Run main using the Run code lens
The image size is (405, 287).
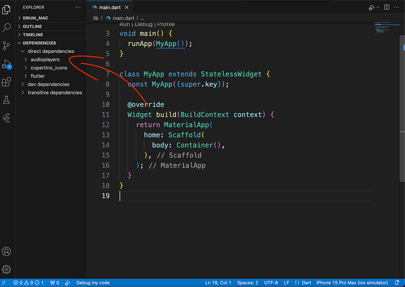[125, 24]
